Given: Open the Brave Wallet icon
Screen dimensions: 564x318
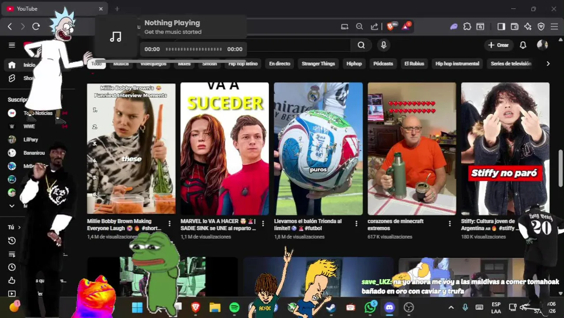Looking at the screenshot, I should [515, 26].
